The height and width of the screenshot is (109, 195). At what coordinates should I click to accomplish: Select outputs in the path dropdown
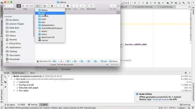[x=50, y=16]
